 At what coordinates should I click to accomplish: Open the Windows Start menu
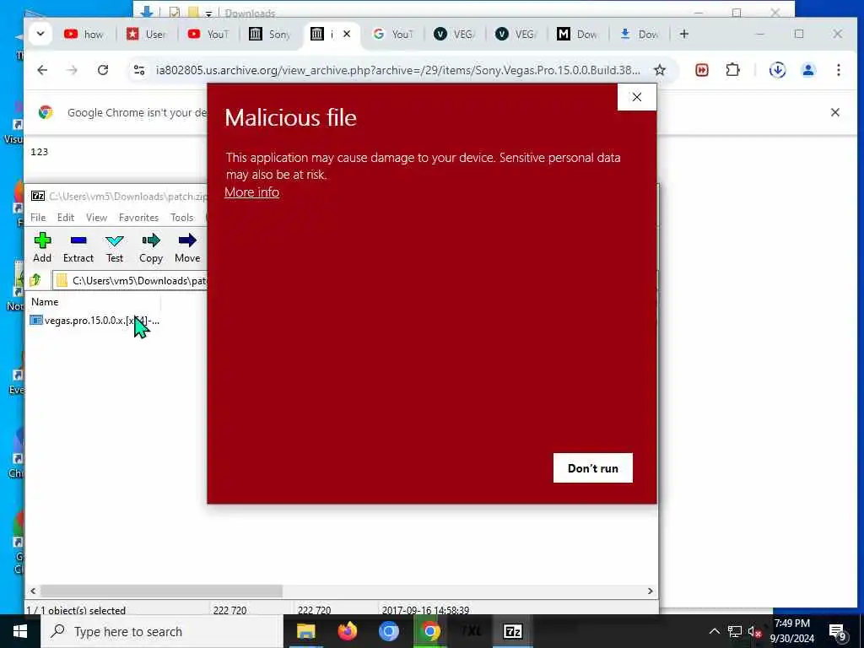point(20,631)
